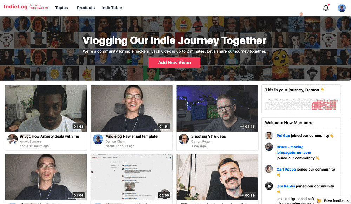The width and height of the screenshot is (351, 204).
Task: Open Darren Rogan's avatar icon
Action: (x=184, y=139)
